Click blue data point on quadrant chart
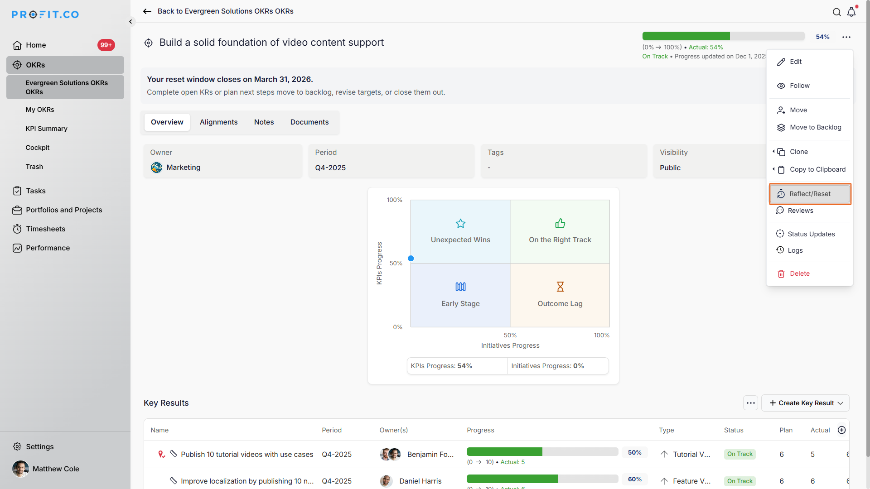The width and height of the screenshot is (870, 489). (x=411, y=259)
